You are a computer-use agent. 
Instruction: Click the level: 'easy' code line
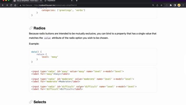(x=50, y=57)
